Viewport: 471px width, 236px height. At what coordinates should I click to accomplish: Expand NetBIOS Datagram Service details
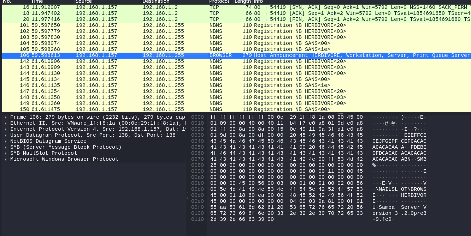tap(6, 141)
